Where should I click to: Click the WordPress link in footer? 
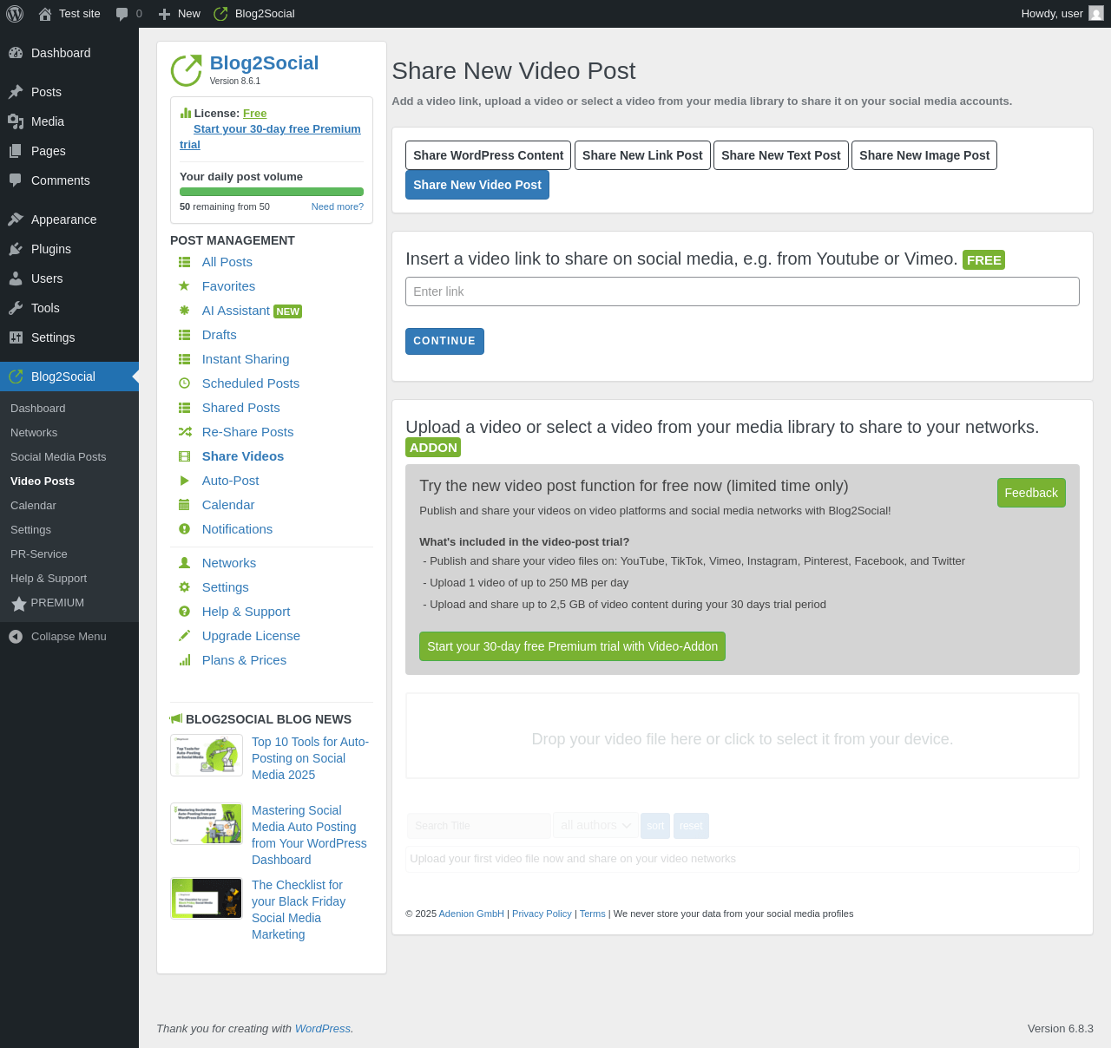[x=323, y=1029]
